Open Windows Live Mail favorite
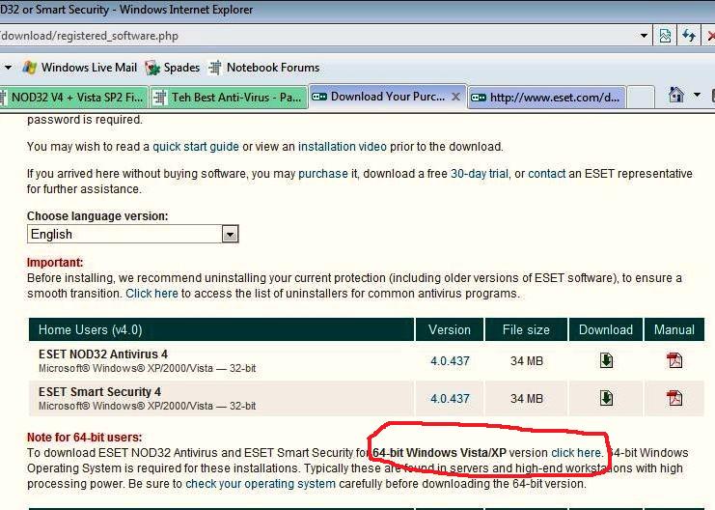 coord(80,68)
